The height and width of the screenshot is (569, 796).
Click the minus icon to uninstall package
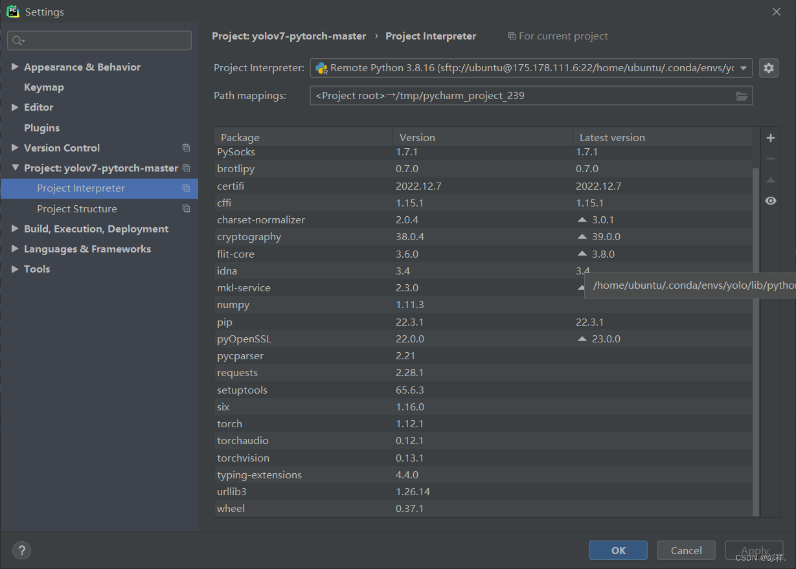pyautogui.click(x=771, y=159)
